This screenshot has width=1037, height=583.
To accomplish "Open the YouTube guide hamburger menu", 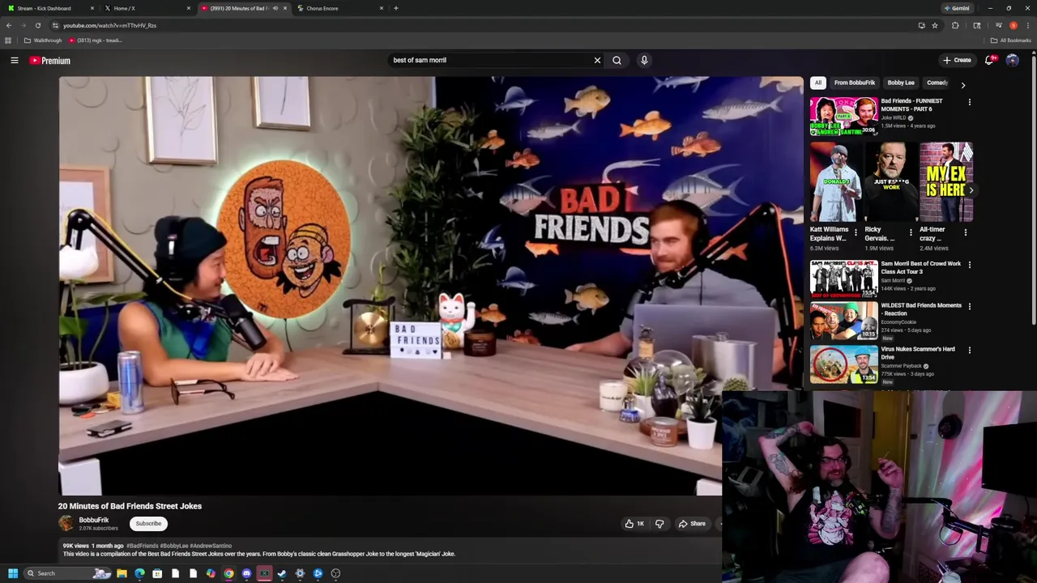I will pos(15,60).
